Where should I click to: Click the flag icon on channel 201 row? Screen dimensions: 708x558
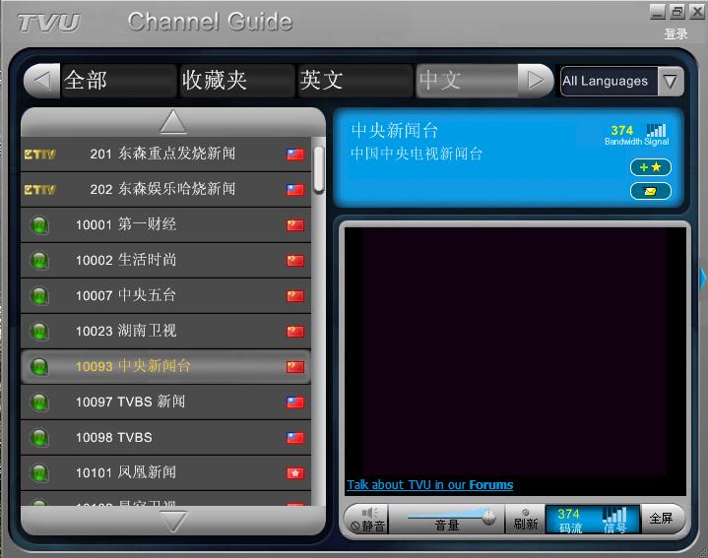point(295,155)
